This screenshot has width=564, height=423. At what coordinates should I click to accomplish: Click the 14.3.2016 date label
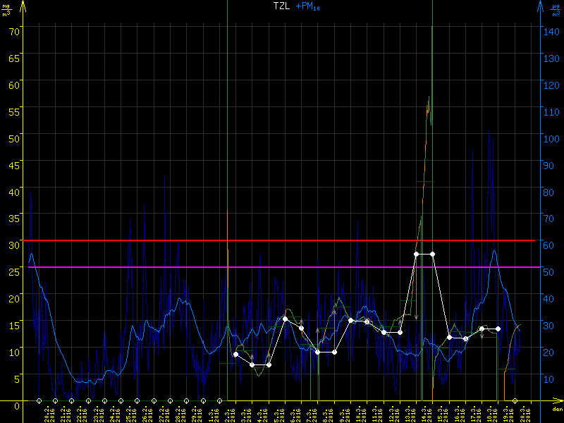pyautogui.click(x=424, y=412)
